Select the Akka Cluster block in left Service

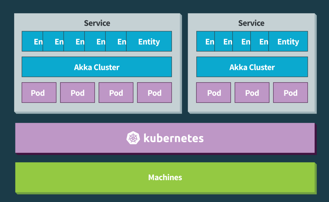pyautogui.click(x=97, y=67)
